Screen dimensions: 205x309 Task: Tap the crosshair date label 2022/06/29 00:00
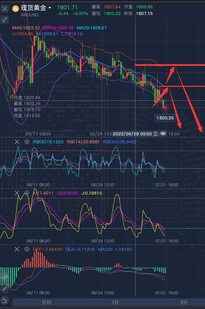click(x=135, y=134)
